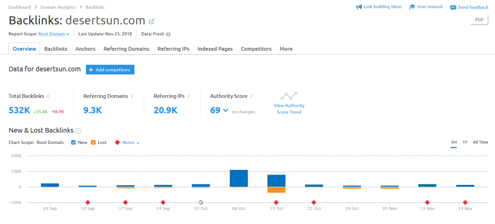Image resolution: width=495 pixels, height=224 pixels.
Task: Export report with the PDF button
Action: pos(479,20)
